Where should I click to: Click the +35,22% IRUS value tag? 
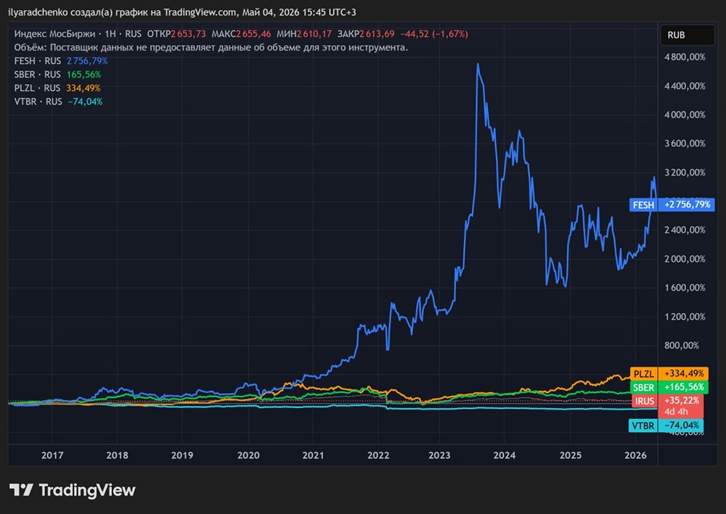click(681, 400)
